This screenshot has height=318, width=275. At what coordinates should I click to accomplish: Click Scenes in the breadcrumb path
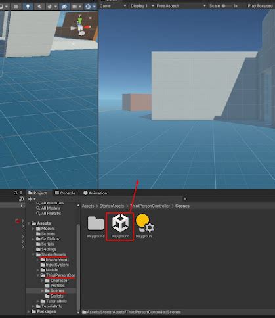(x=182, y=206)
